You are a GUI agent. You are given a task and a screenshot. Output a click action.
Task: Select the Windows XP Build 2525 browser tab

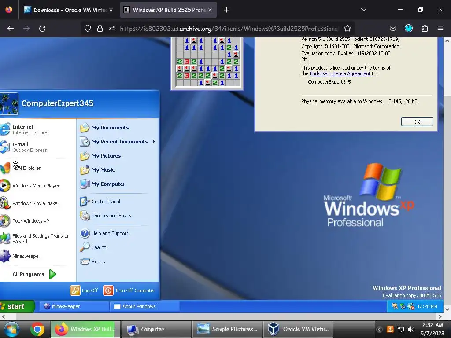(168, 10)
